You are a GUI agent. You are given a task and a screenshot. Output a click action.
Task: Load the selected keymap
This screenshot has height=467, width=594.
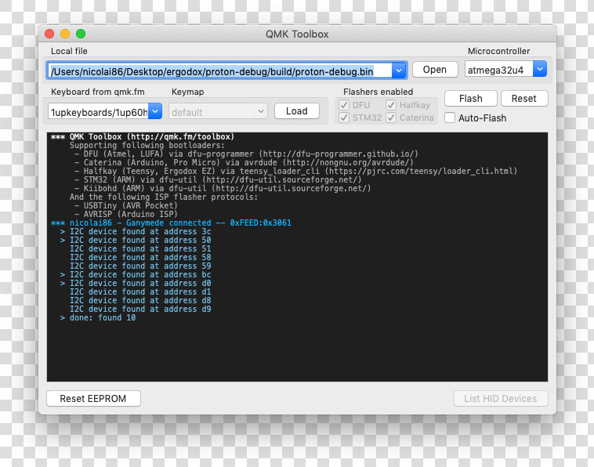297,111
